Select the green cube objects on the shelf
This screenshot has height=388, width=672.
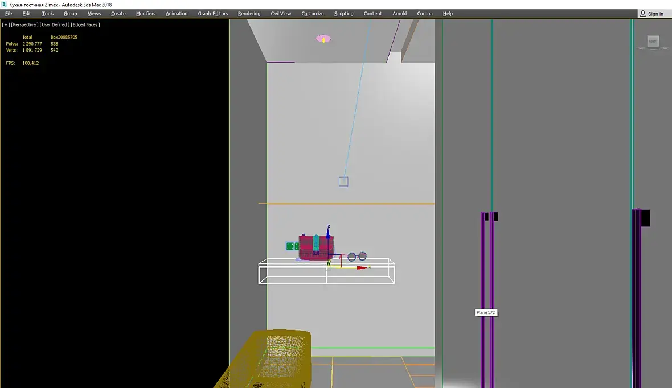pos(292,246)
